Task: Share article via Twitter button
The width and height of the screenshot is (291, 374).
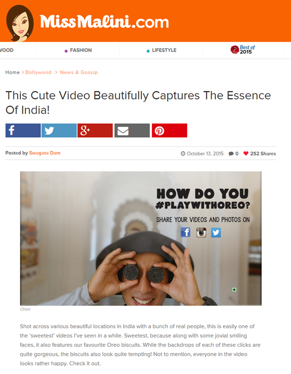Action: 59,131
